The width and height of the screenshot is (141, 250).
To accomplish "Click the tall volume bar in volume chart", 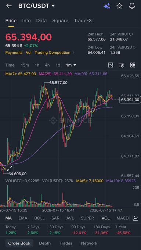I will 7,196.
